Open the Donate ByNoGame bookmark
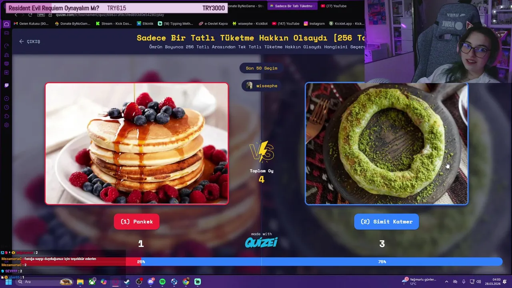 point(72,24)
